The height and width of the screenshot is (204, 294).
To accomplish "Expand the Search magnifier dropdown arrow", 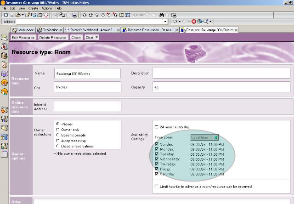I will [x=210, y=22].
